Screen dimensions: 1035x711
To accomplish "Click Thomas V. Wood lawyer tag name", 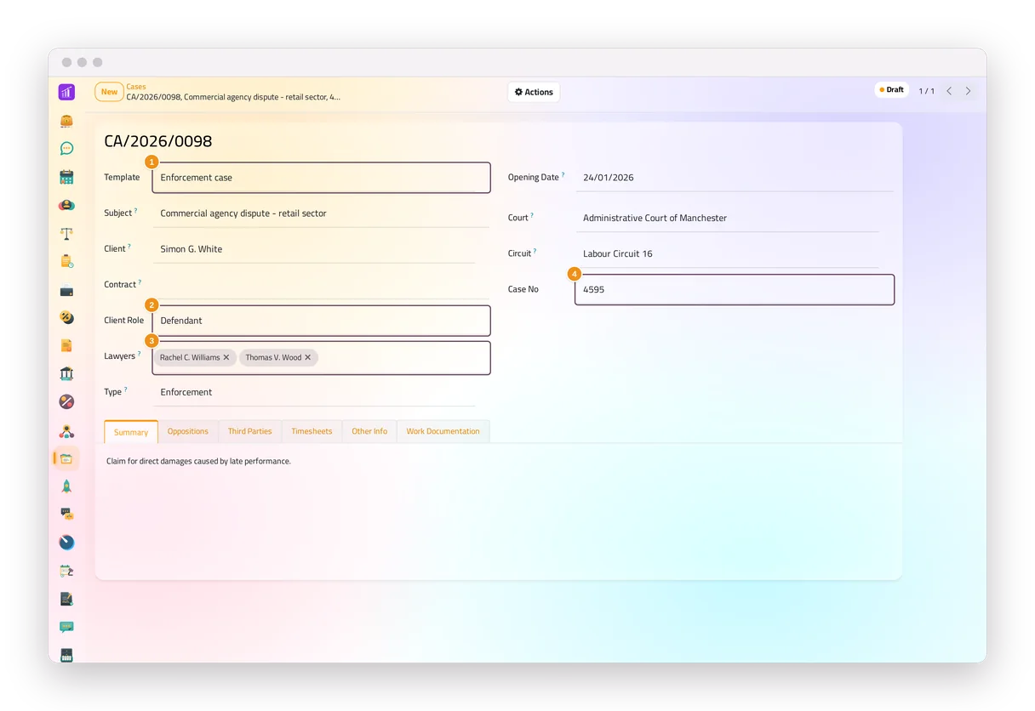I will click(273, 357).
